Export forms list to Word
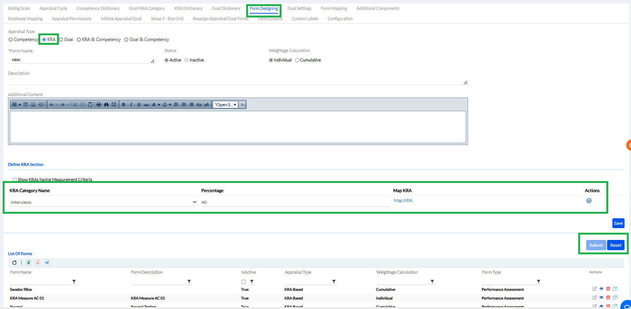This screenshot has width=631, height=309. tap(47, 263)
